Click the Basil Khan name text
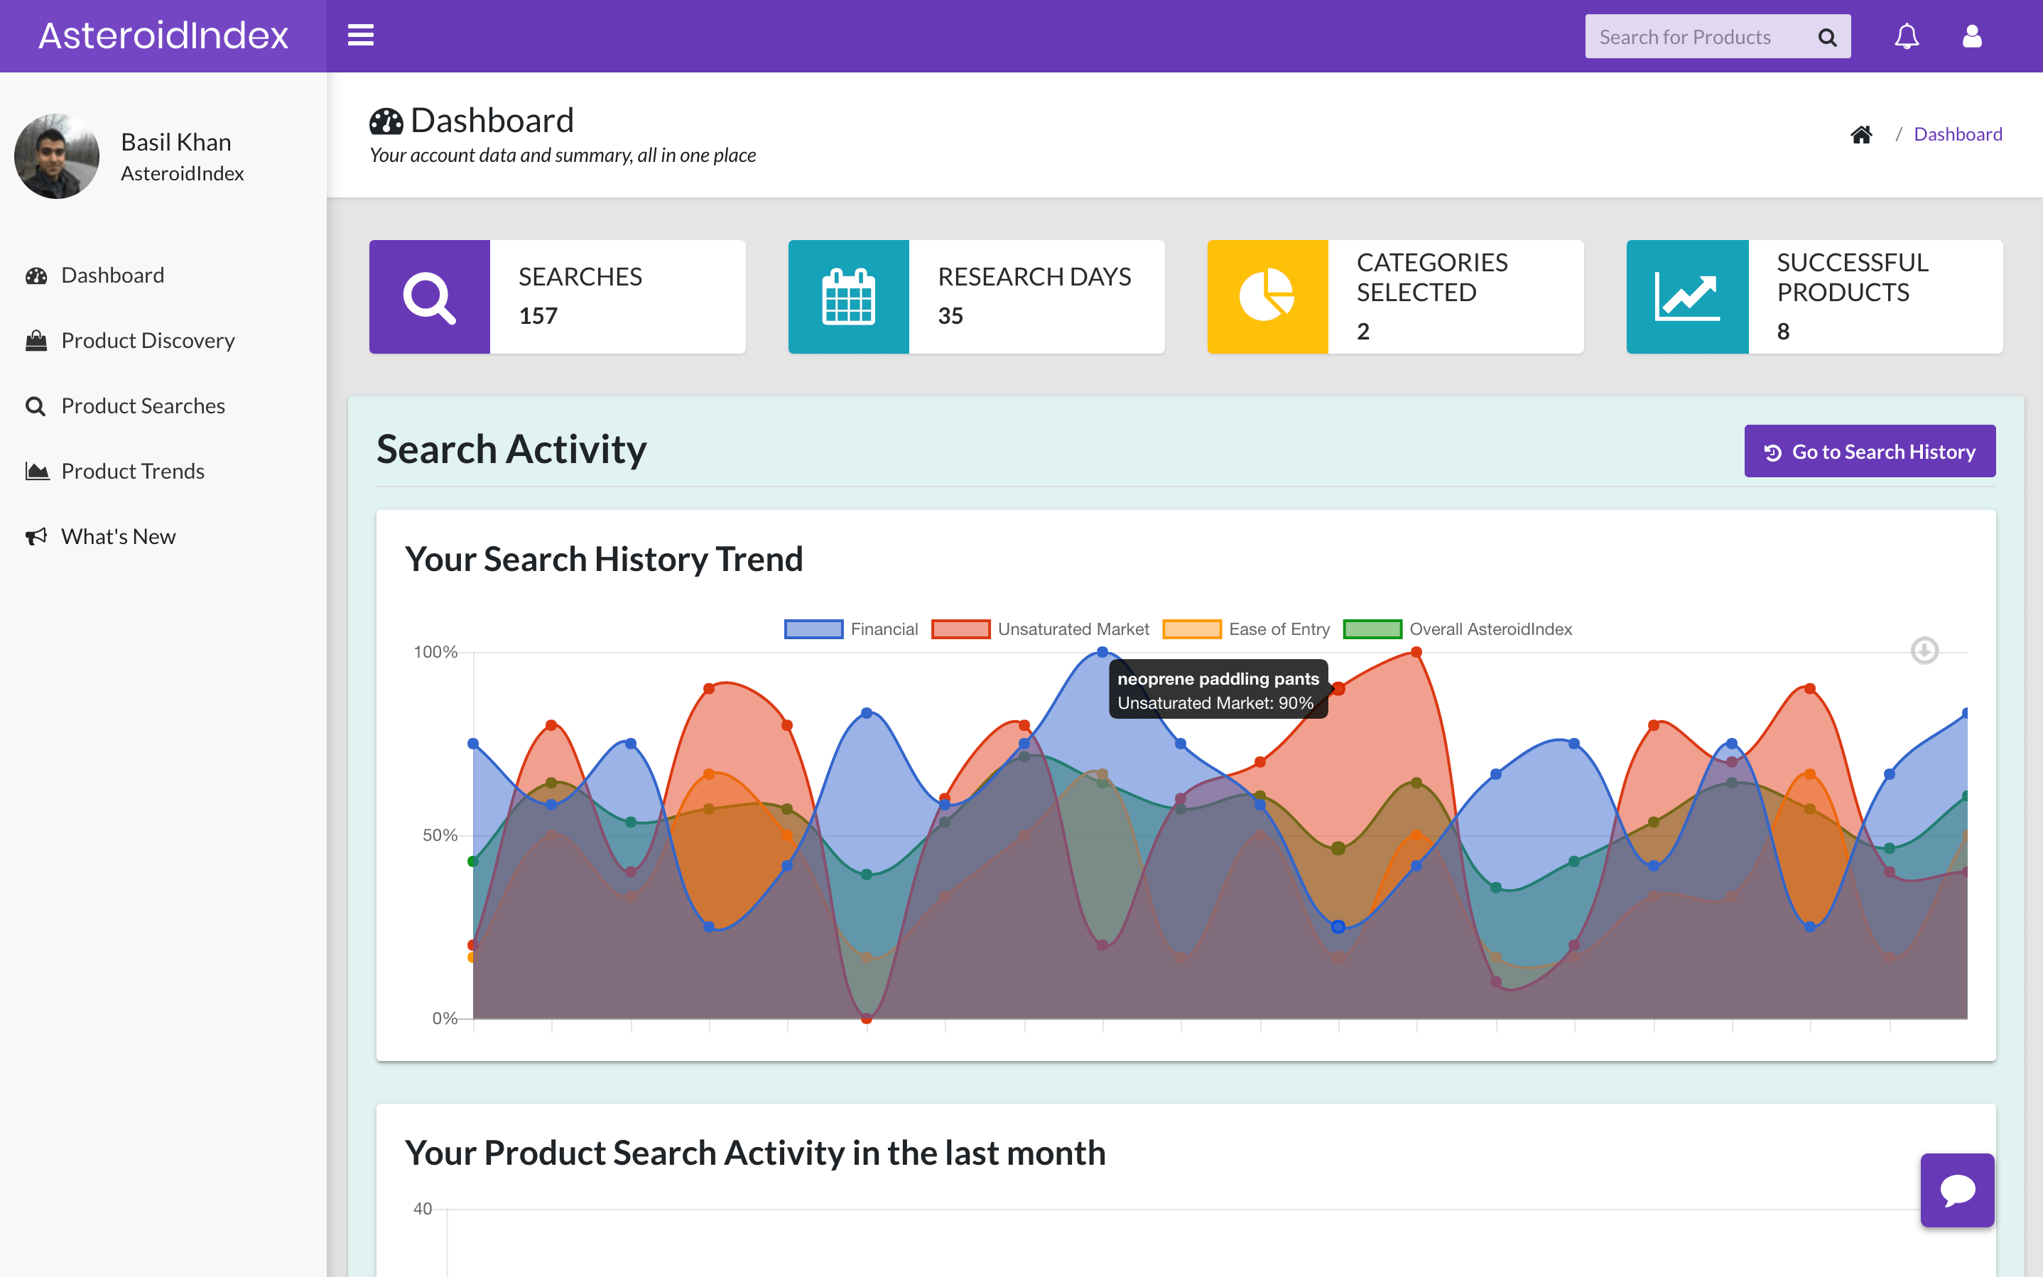This screenshot has height=1277, width=2043. pyautogui.click(x=175, y=142)
